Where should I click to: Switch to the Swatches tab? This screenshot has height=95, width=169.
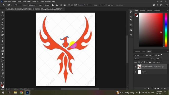click(142, 10)
